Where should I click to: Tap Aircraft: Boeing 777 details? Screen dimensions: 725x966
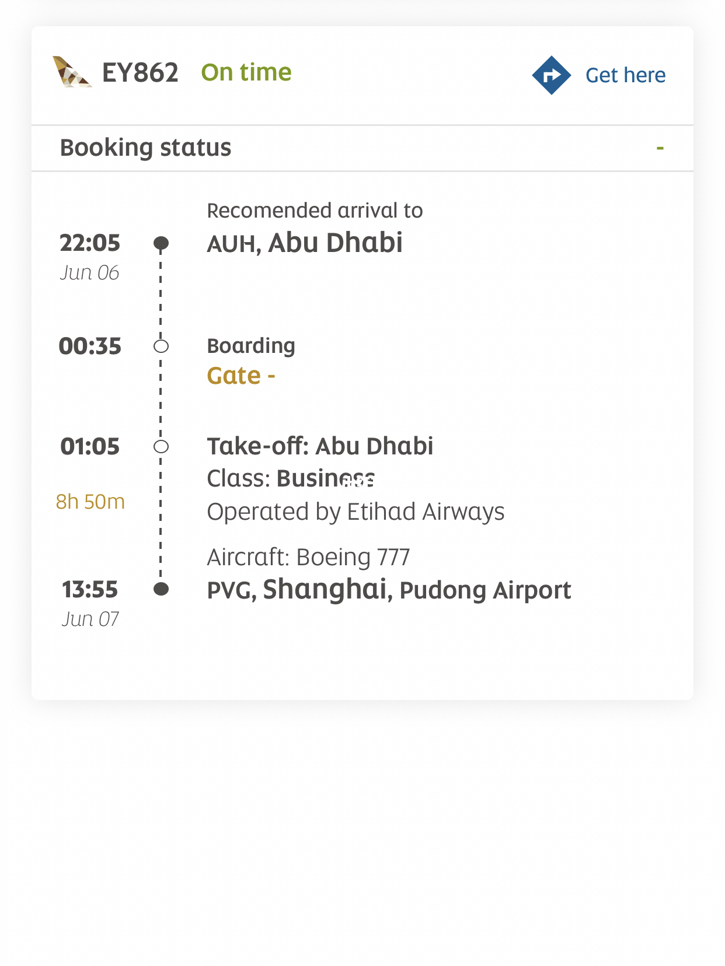tap(309, 557)
